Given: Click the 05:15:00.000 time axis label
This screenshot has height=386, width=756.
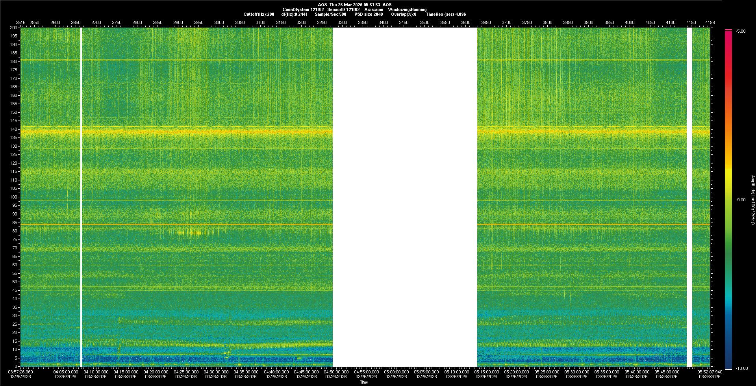Looking at the screenshot, I should [x=486, y=372].
